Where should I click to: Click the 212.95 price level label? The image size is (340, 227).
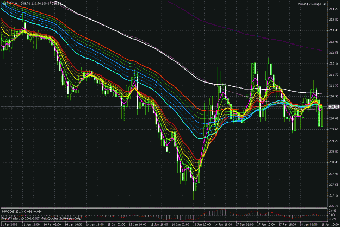tap(334, 42)
